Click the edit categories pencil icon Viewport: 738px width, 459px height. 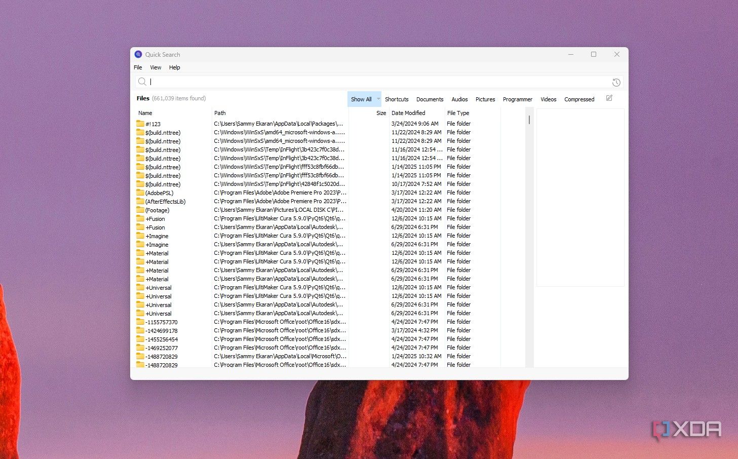click(609, 98)
